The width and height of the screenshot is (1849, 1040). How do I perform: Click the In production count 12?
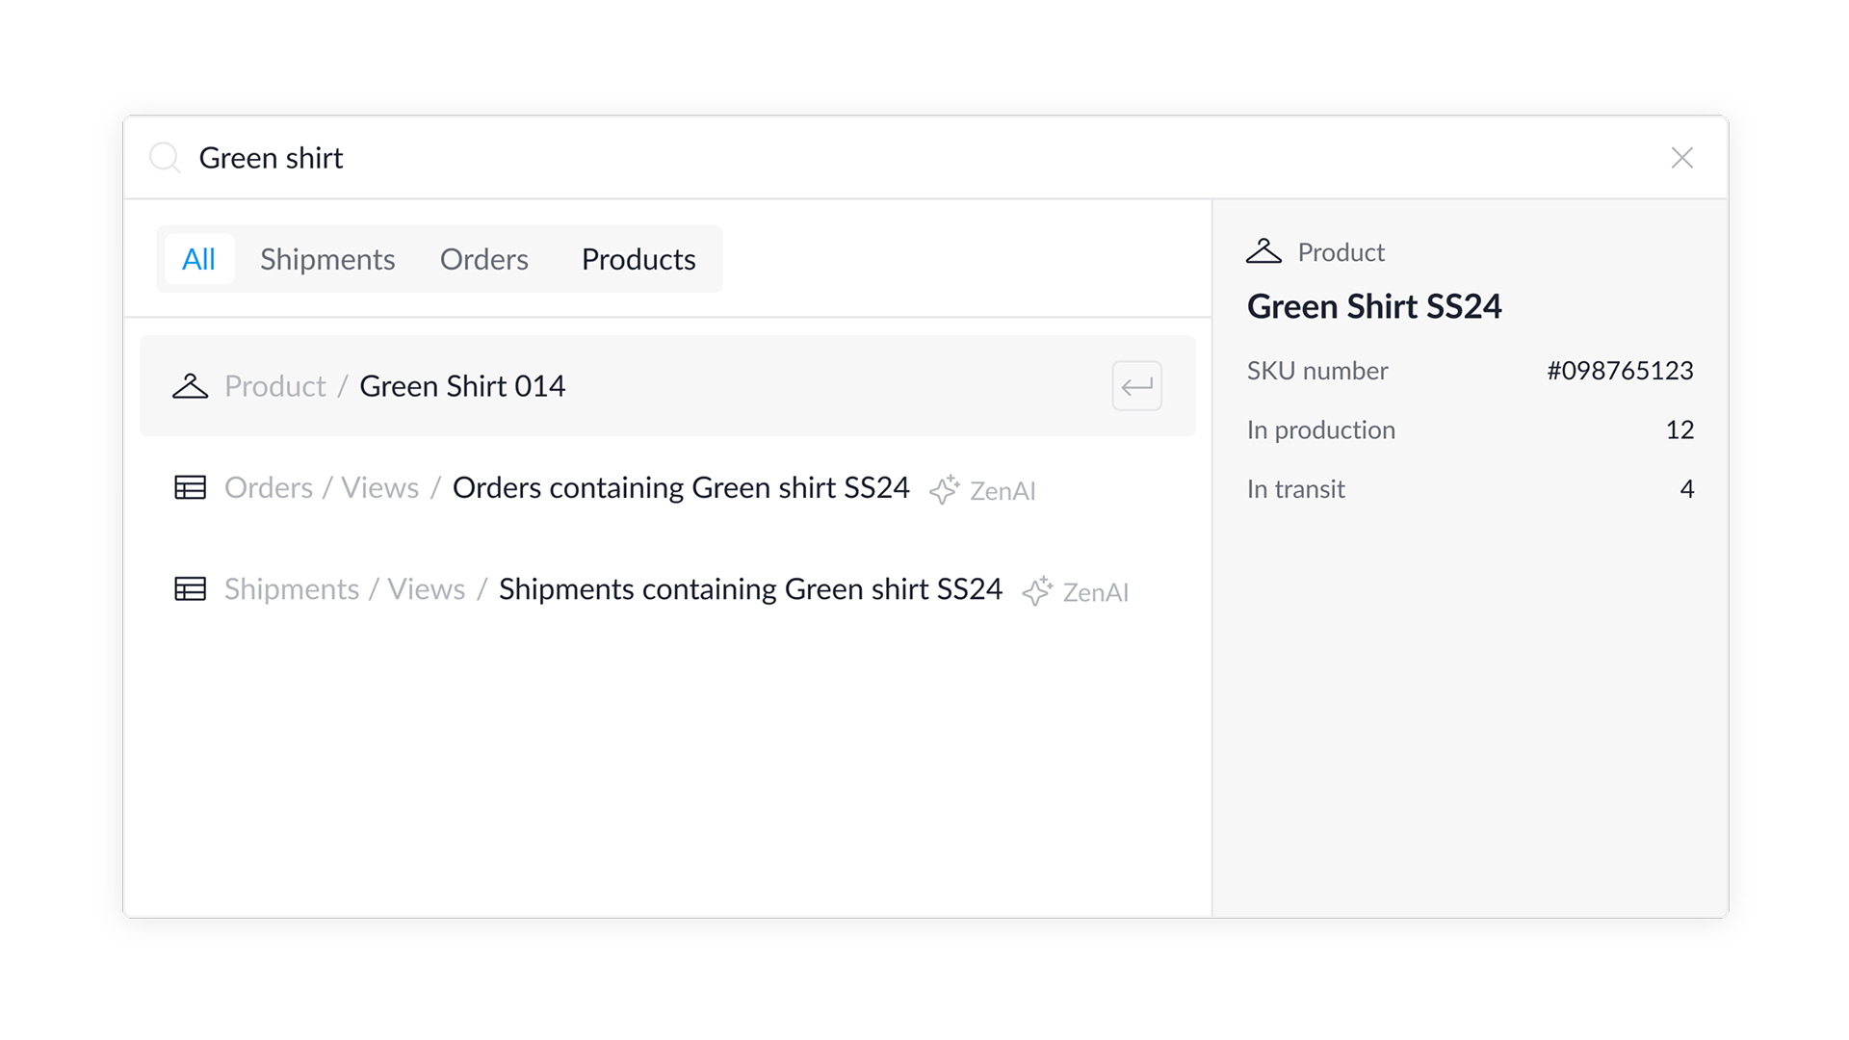pyautogui.click(x=1680, y=429)
